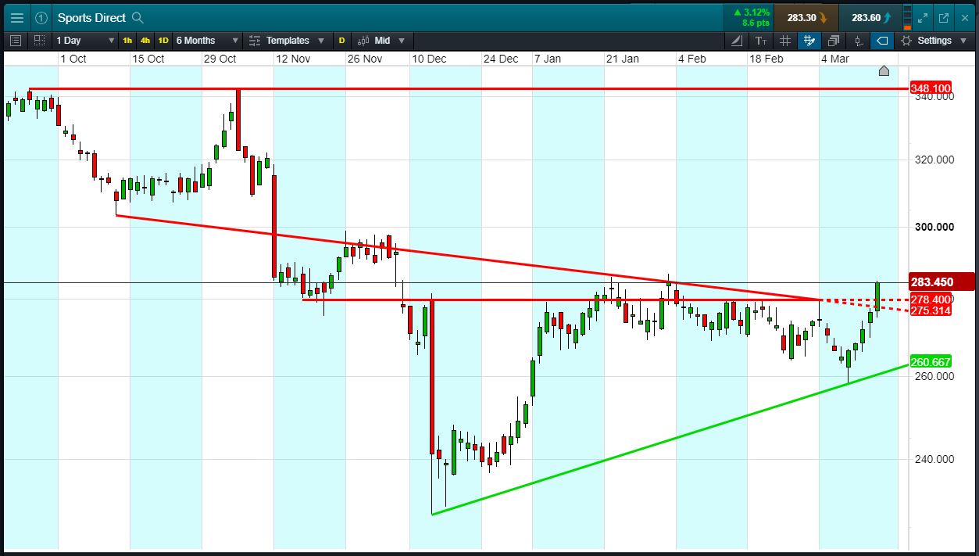Open the templates sliders icon
Viewport: 979px width, 556px height.
pos(254,40)
